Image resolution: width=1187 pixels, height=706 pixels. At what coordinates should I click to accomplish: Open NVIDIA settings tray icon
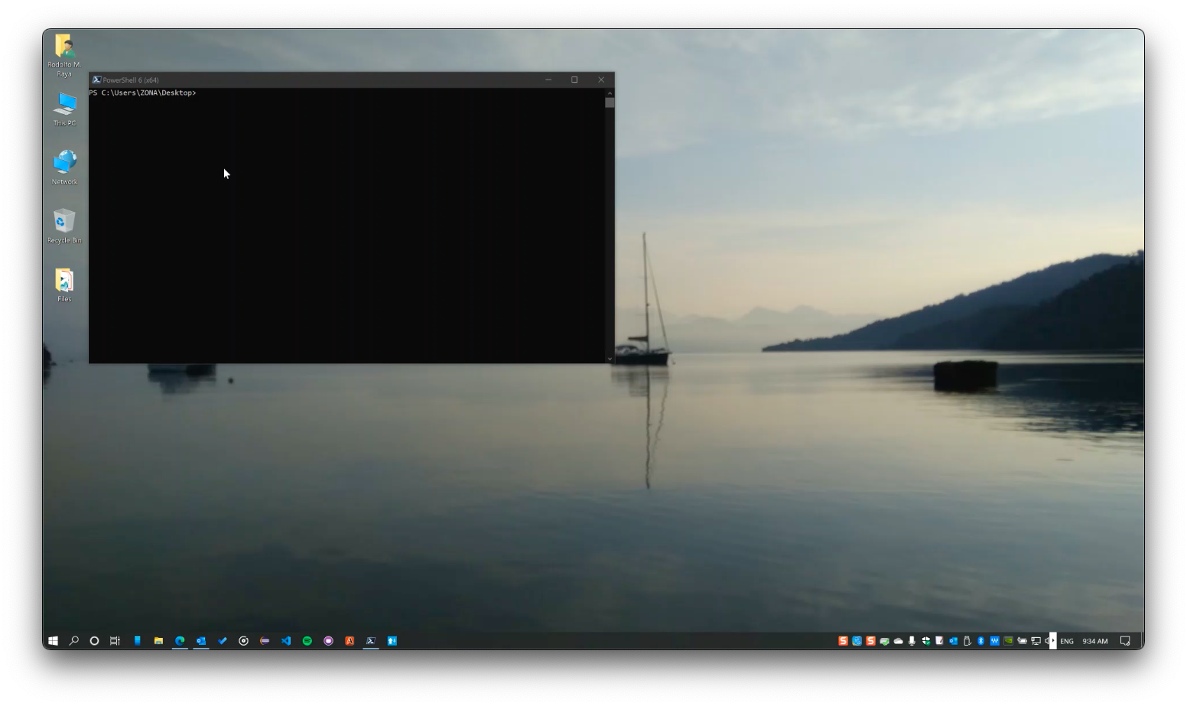click(1008, 641)
